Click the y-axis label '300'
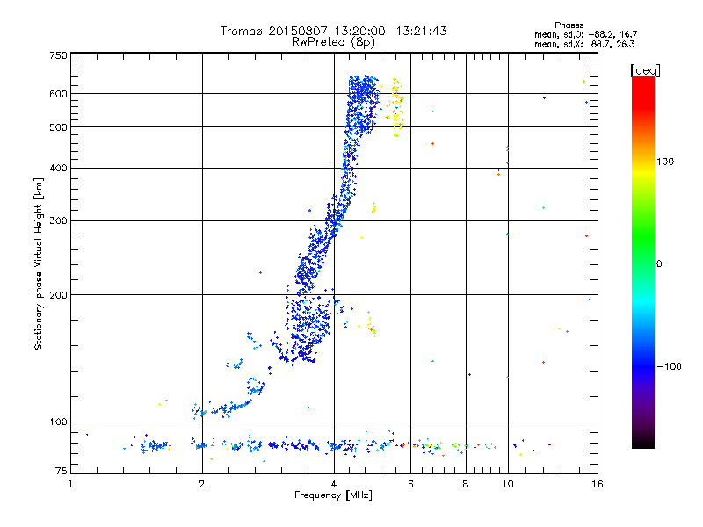Image resolution: width=703 pixels, height=527 pixels. tap(59, 221)
